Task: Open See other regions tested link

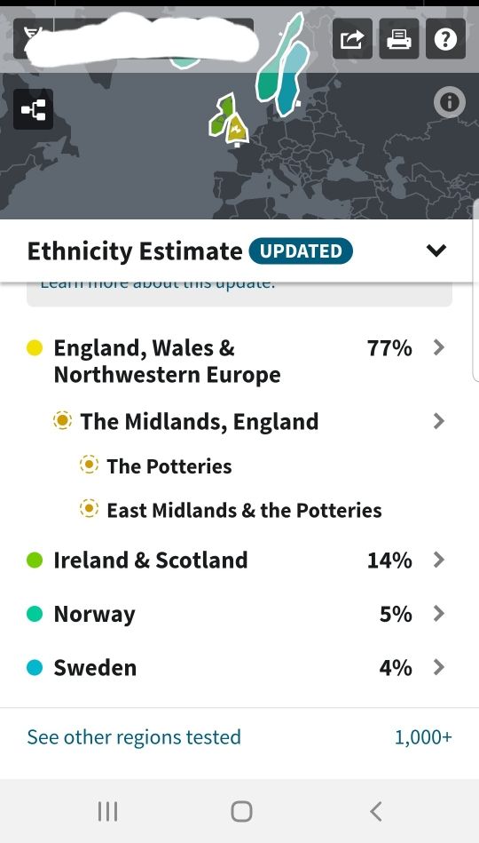Action: [134, 737]
